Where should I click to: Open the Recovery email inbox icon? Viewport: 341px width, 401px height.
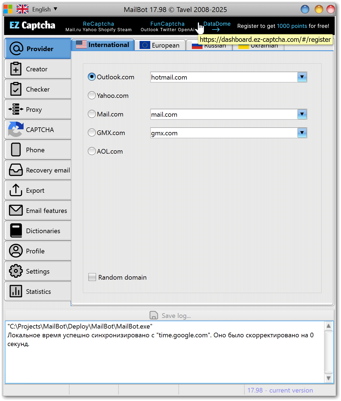click(x=16, y=170)
